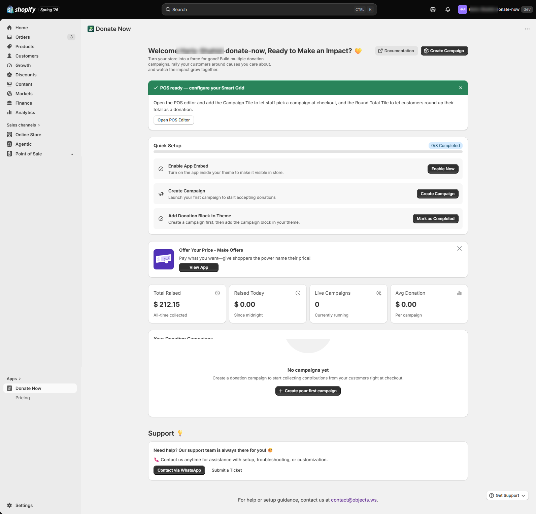536x514 pixels.
Task: Click the megaphone icon beside Create Campaign step
Action: coord(161,194)
